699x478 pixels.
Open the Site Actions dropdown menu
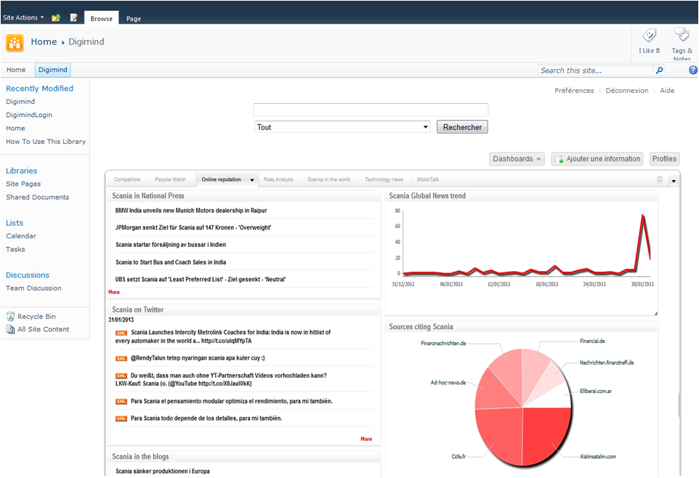pos(23,17)
